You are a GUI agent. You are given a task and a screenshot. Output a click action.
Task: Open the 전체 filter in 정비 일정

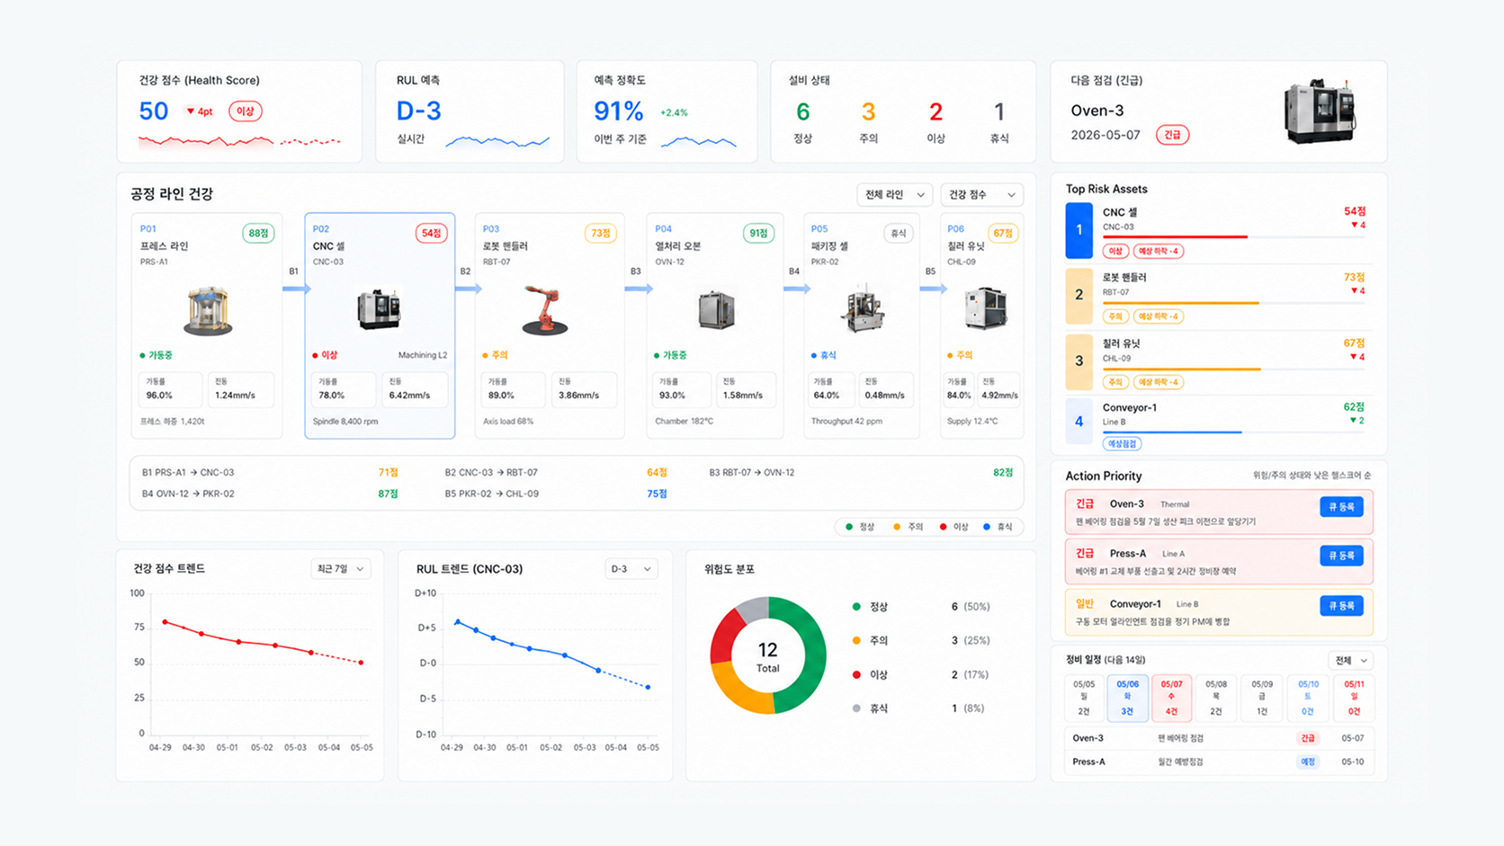point(1350,661)
